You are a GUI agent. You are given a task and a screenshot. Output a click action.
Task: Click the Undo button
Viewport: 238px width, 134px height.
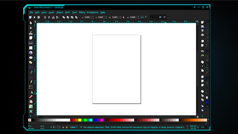click(x=45, y=17)
